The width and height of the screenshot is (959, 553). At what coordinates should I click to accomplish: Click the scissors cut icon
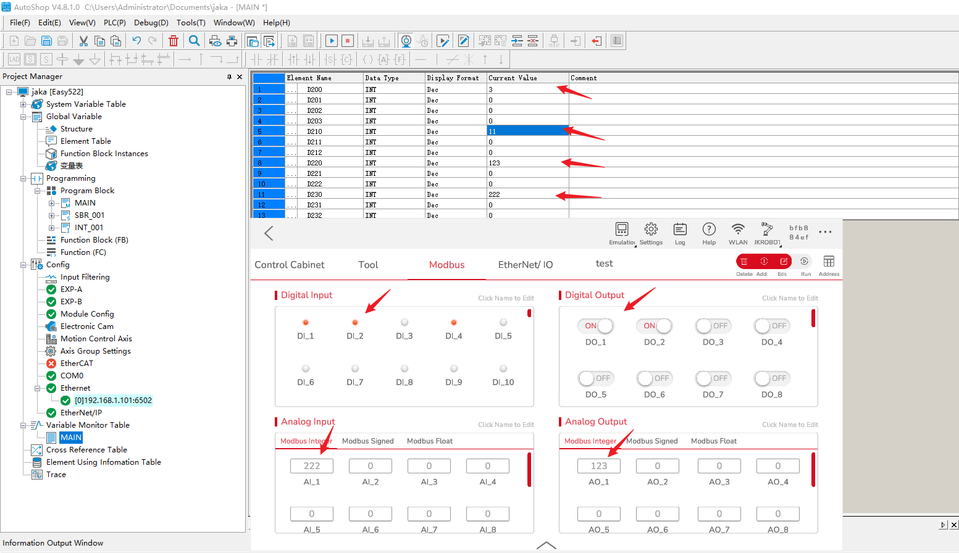(x=83, y=41)
